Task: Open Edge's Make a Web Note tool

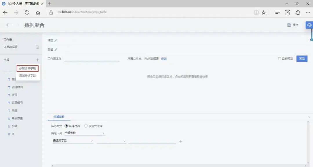Action: [287, 12]
